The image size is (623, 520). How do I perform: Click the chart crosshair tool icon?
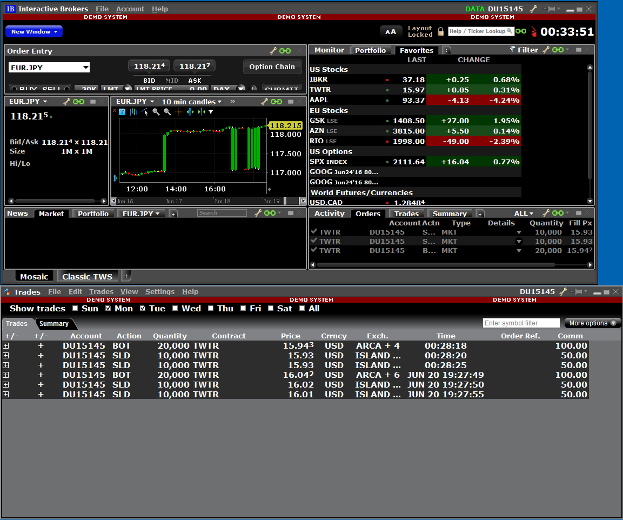[179, 112]
